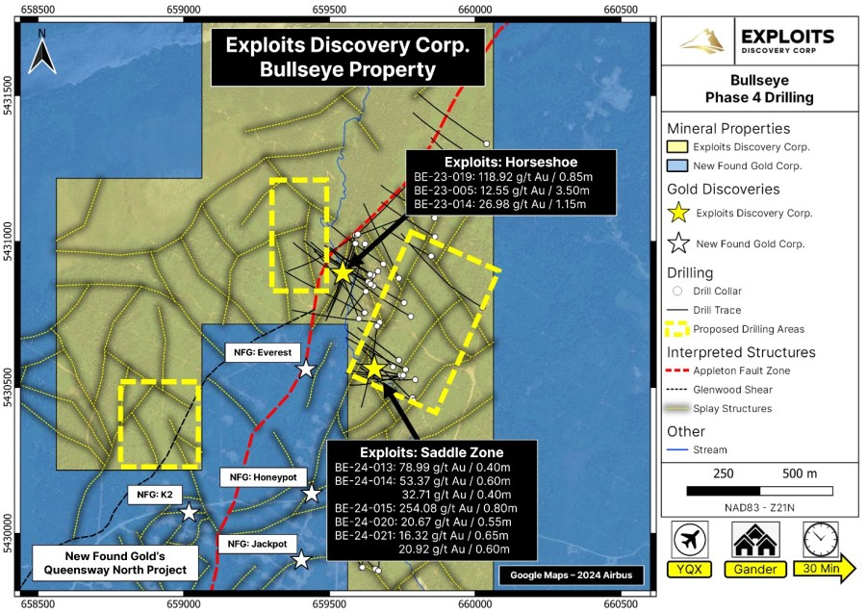Click the yellow dashed Proposed Drilling Areas legend symbol

[x=677, y=329]
